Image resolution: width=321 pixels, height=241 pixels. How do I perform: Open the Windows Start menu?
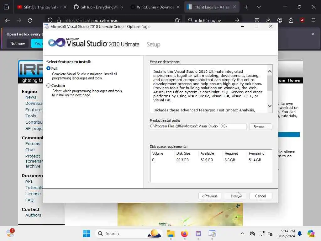pyautogui.click(x=87, y=233)
